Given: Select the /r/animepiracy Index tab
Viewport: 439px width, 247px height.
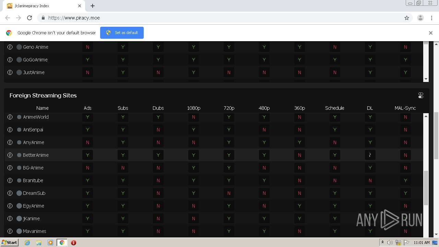Looking at the screenshot, I should 45,6.
